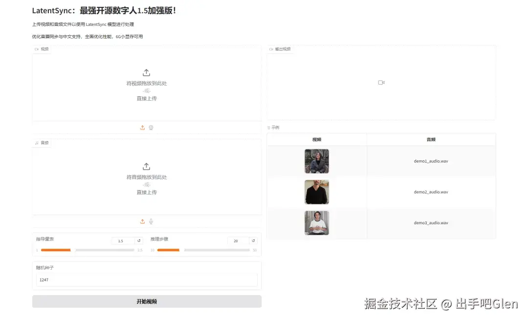Image resolution: width=528 pixels, height=320 pixels.
Task: Click the demo3_audio.wav cell
Action: click(x=431, y=223)
